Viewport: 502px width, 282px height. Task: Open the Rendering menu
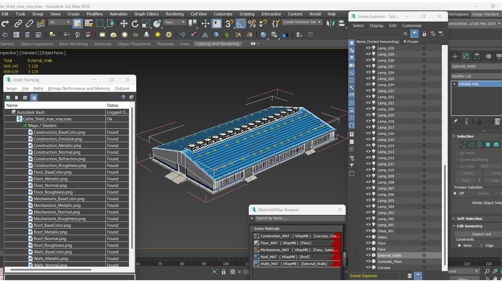(x=174, y=14)
